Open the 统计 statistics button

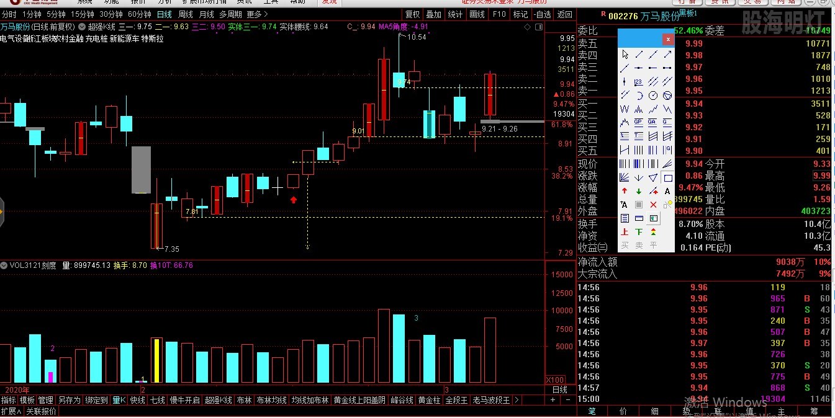point(455,14)
